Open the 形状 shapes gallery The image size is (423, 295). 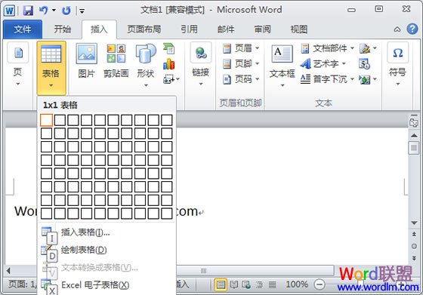(146, 65)
